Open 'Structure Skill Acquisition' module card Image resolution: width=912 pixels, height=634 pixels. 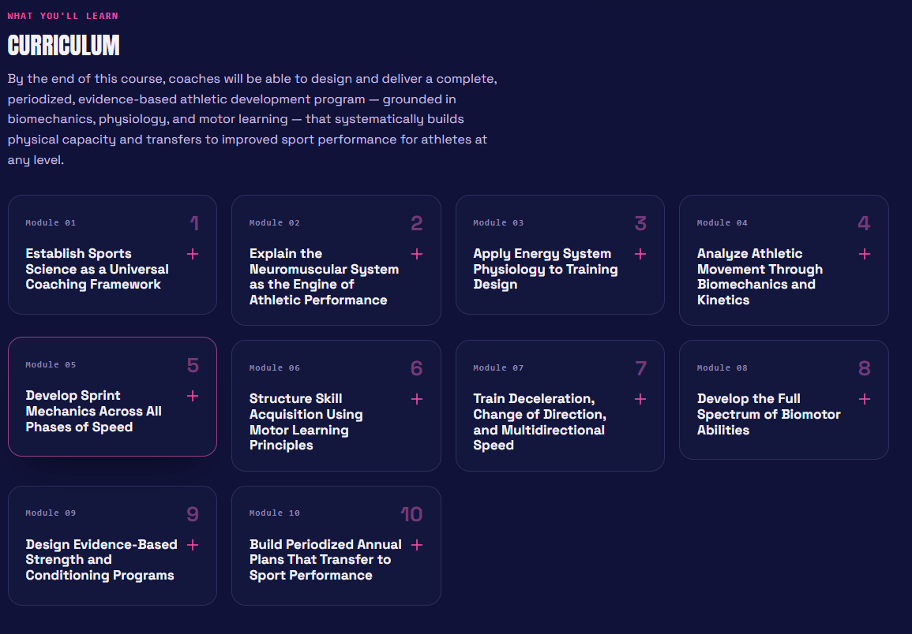pos(336,405)
